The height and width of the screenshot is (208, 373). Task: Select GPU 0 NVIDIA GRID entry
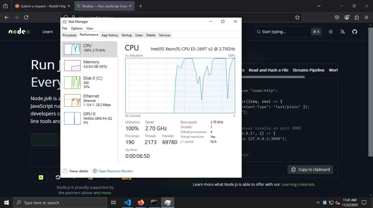click(x=89, y=118)
